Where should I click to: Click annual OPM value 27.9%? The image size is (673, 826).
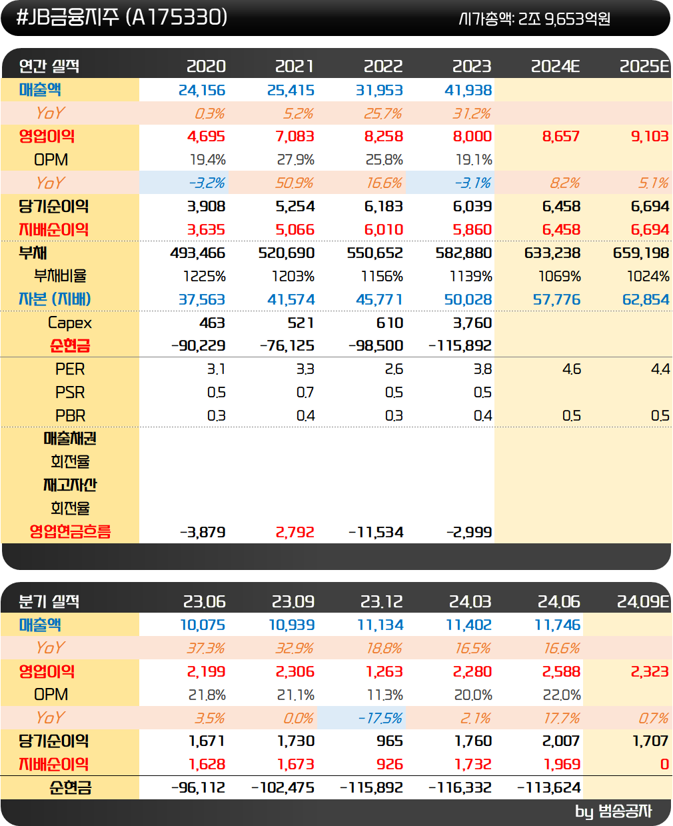295,160
